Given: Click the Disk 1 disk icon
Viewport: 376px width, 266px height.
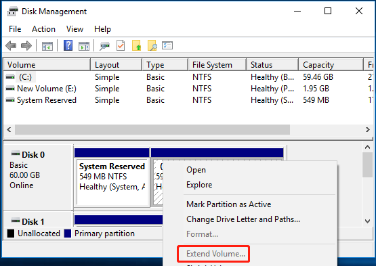Looking at the screenshot, I should coord(16,220).
